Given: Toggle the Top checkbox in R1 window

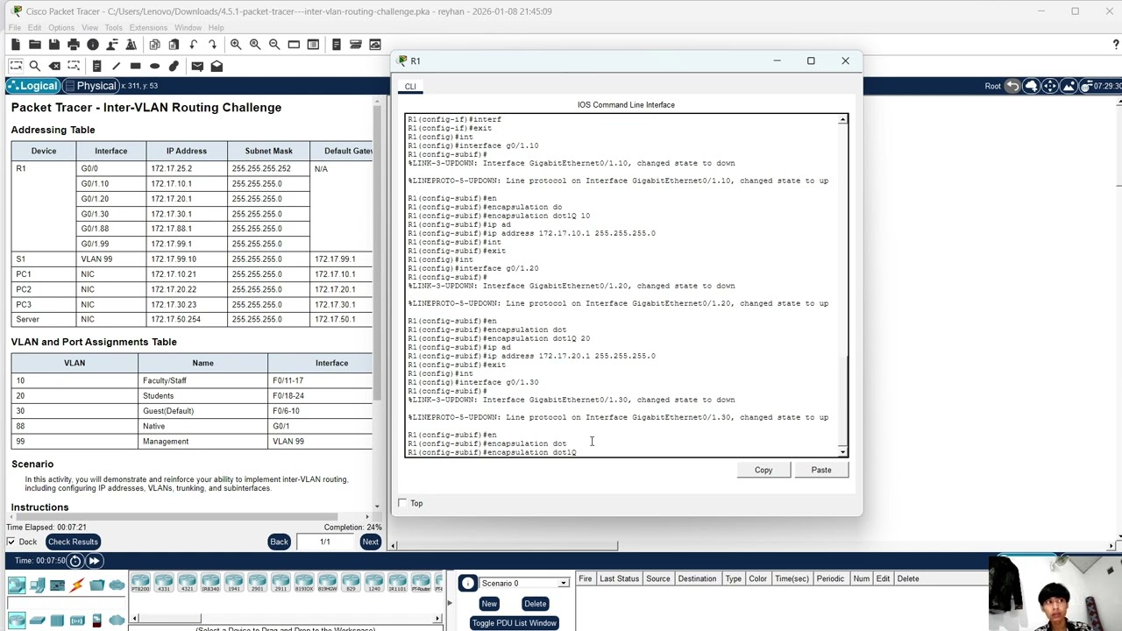Looking at the screenshot, I should [402, 503].
